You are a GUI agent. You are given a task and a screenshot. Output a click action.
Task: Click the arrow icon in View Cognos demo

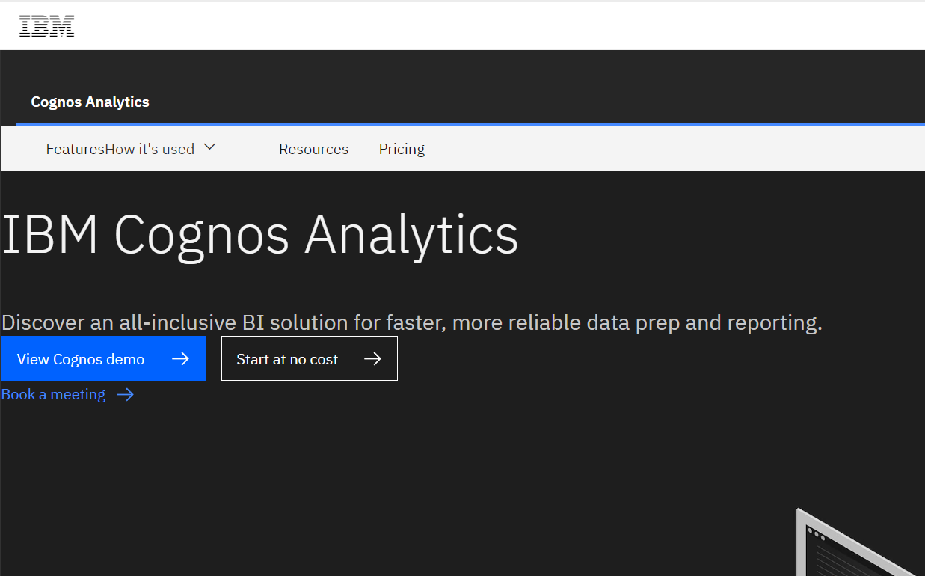tap(180, 359)
